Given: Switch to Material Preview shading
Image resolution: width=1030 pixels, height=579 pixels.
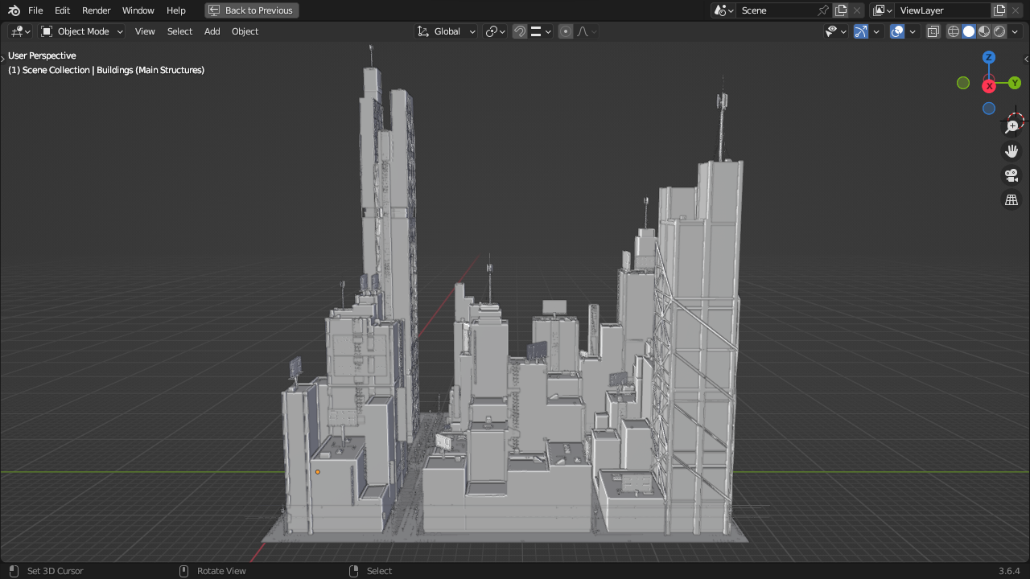Looking at the screenshot, I should 983,31.
